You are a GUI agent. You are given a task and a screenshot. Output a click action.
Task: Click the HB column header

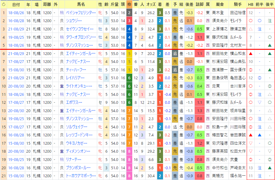(251, 5)
